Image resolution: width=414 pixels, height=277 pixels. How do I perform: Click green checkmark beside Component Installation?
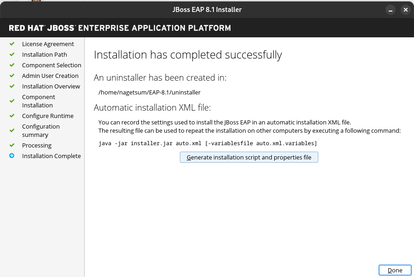[12, 101]
